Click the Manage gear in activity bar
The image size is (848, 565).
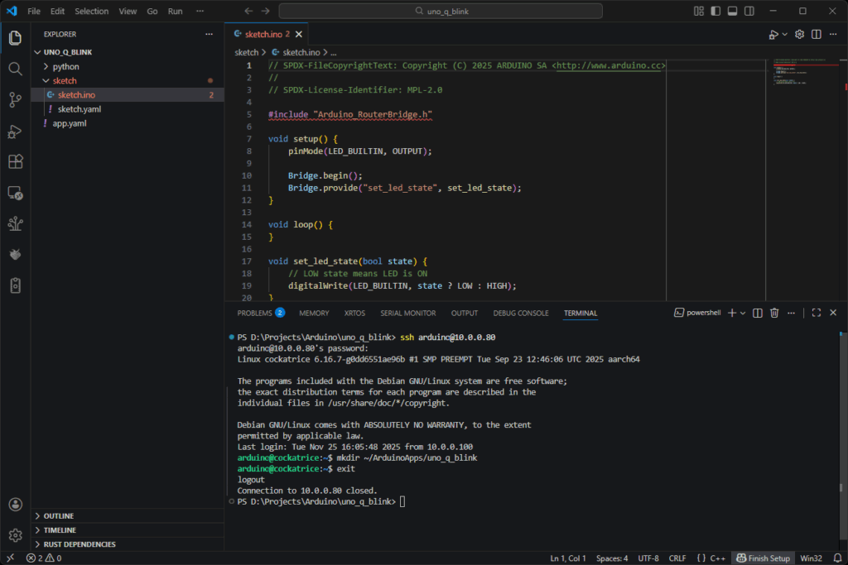point(15,534)
